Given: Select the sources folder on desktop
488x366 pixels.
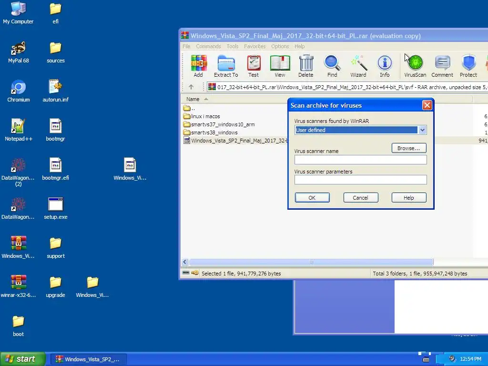Looking at the screenshot, I should [55, 52].
